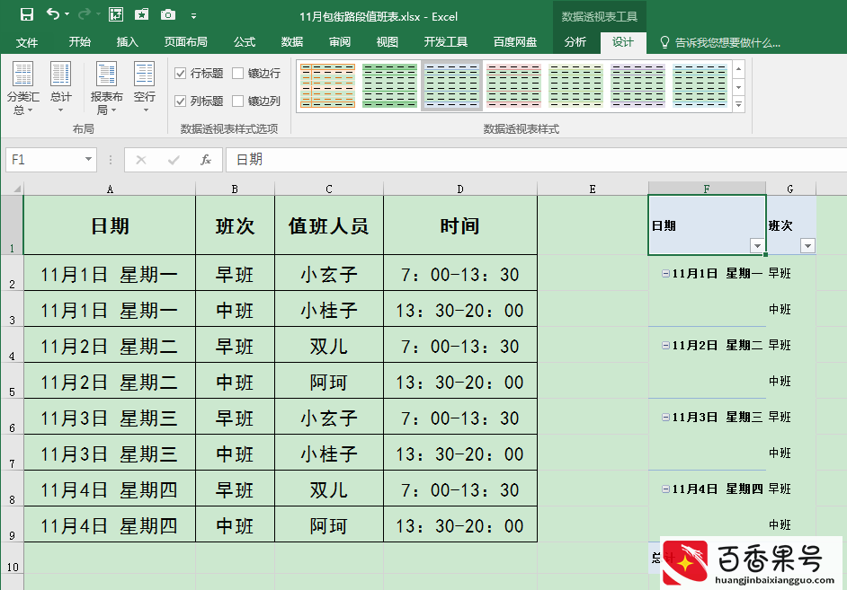Viewport: 847px width, 590px height.
Task: Select column A header
Action: point(110,189)
